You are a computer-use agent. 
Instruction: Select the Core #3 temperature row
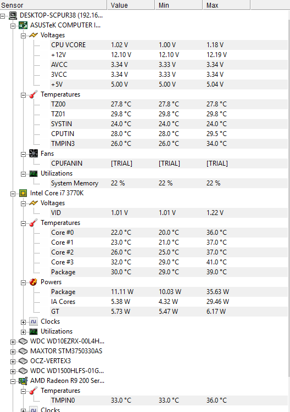pos(169,262)
